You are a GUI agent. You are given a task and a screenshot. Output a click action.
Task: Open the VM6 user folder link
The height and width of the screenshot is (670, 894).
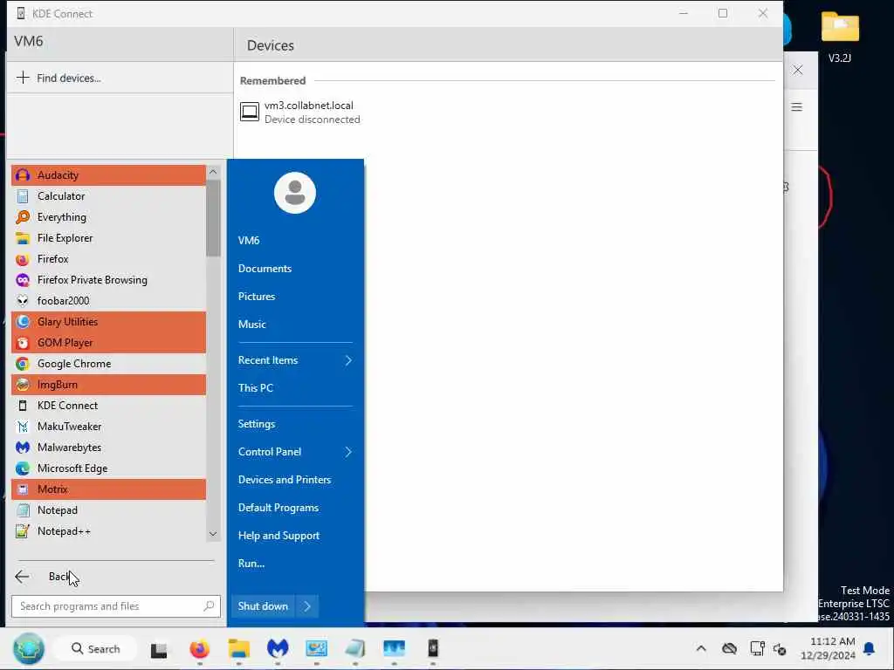coord(249,241)
